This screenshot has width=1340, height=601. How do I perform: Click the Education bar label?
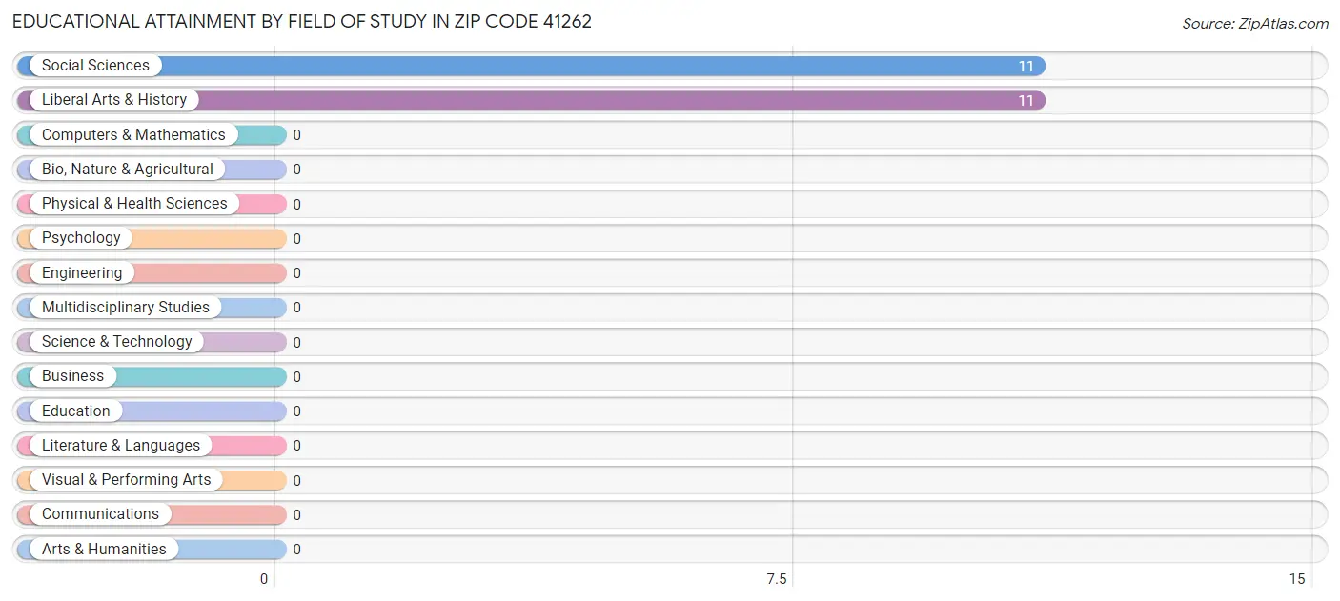tap(76, 411)
